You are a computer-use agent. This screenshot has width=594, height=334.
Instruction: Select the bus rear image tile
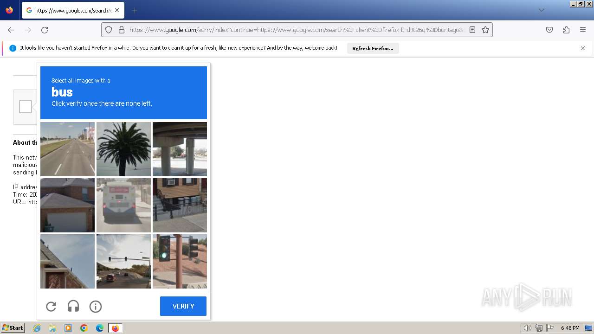tap(123, 205)
